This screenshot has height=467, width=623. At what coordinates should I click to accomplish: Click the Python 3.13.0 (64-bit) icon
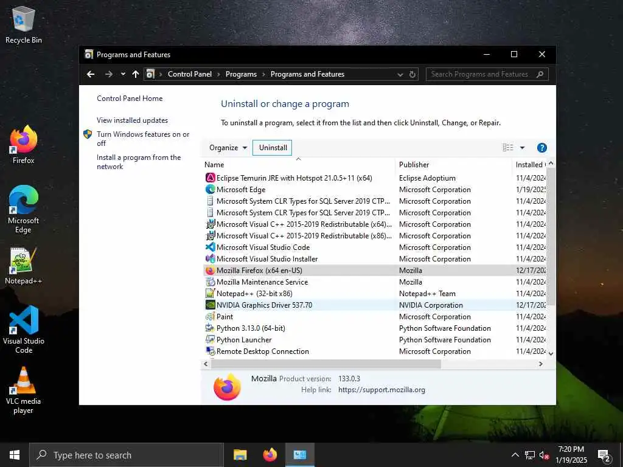[x=210, y=328]
